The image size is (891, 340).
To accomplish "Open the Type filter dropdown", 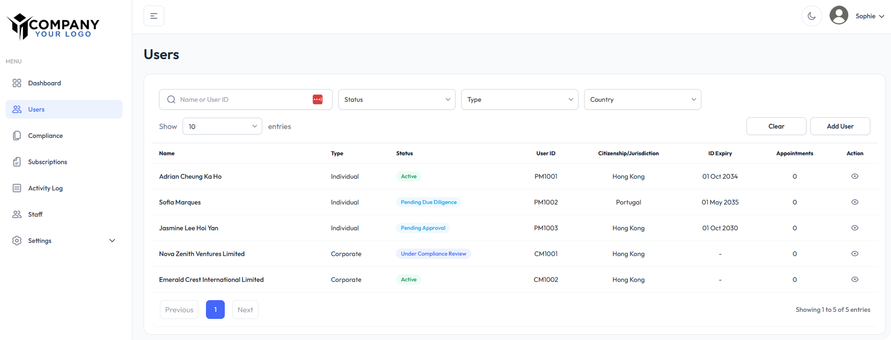I will point(520,99).
